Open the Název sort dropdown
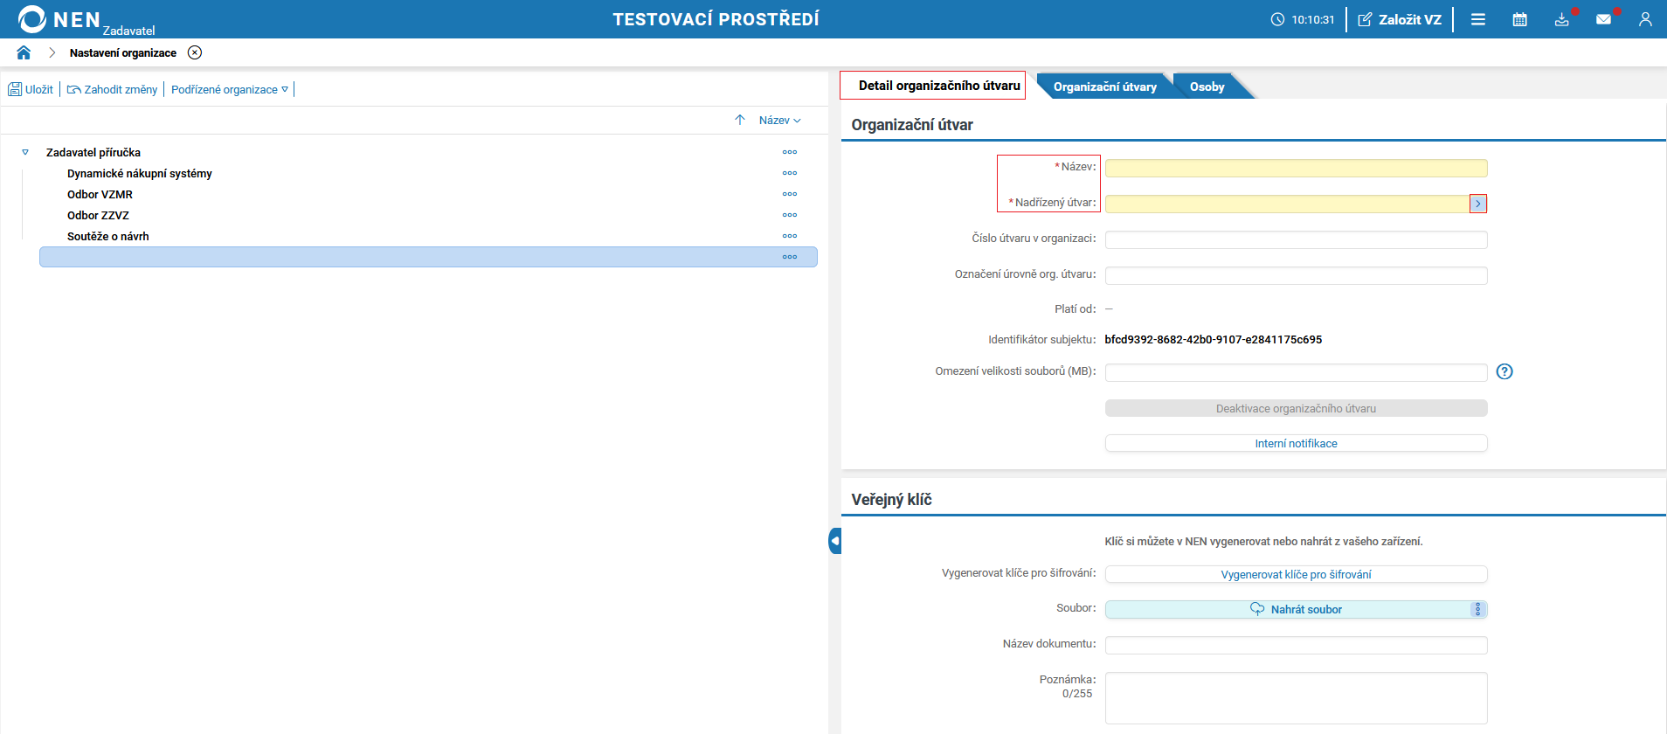1667x734 pixels. (x=779, y=121)
